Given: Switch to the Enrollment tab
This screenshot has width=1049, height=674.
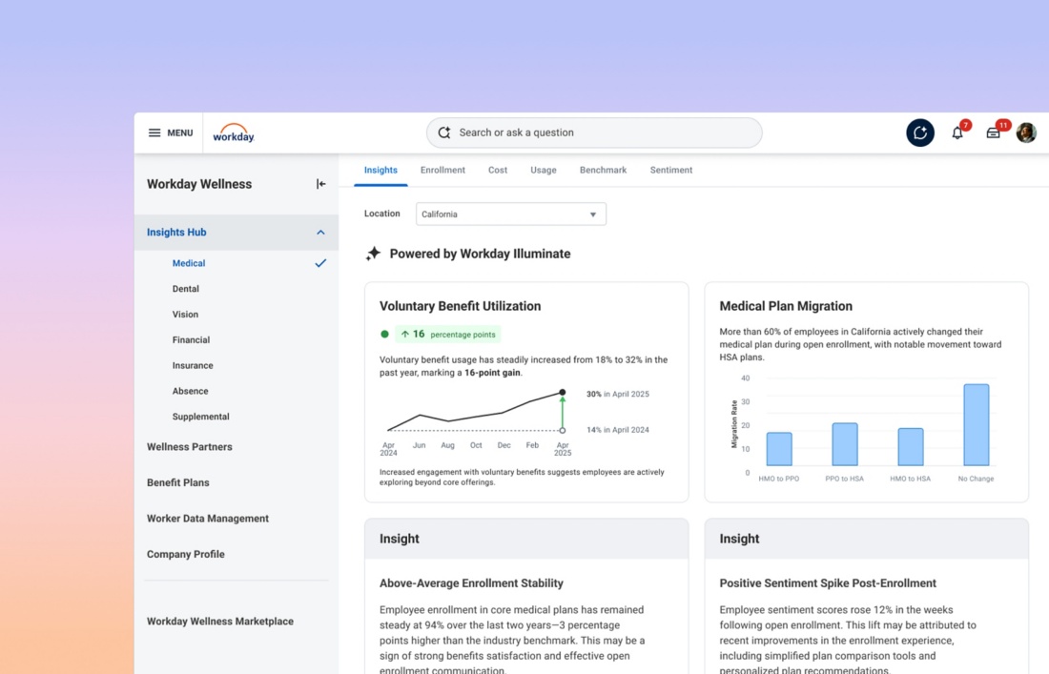Looking at the screenshot, I should click(442, 170).
